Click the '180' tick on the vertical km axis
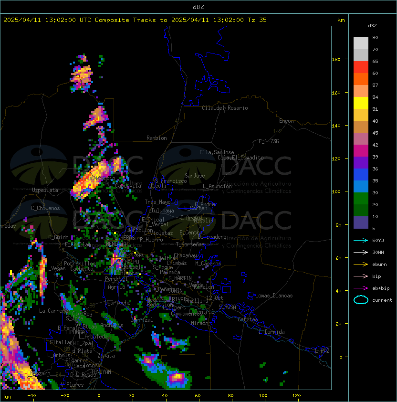Screen dimensions: 397x402 point(336,60)
